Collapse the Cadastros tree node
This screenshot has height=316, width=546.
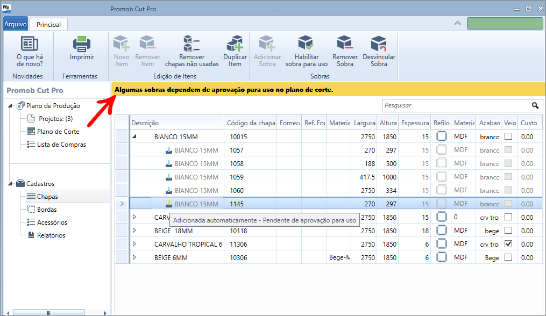(10, 183)
